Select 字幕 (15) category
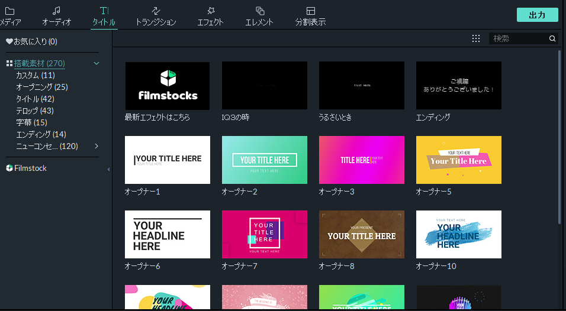 (31, 122)
